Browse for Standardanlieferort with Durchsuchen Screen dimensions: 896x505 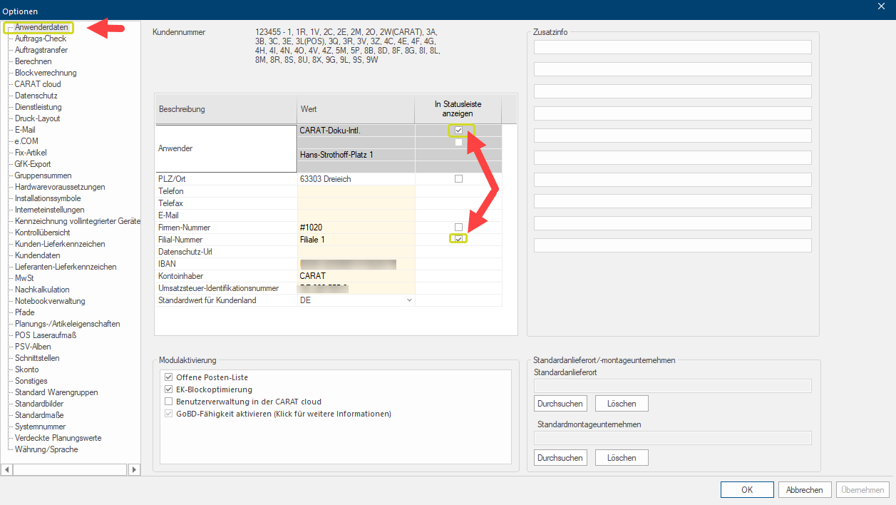(560, 404)
